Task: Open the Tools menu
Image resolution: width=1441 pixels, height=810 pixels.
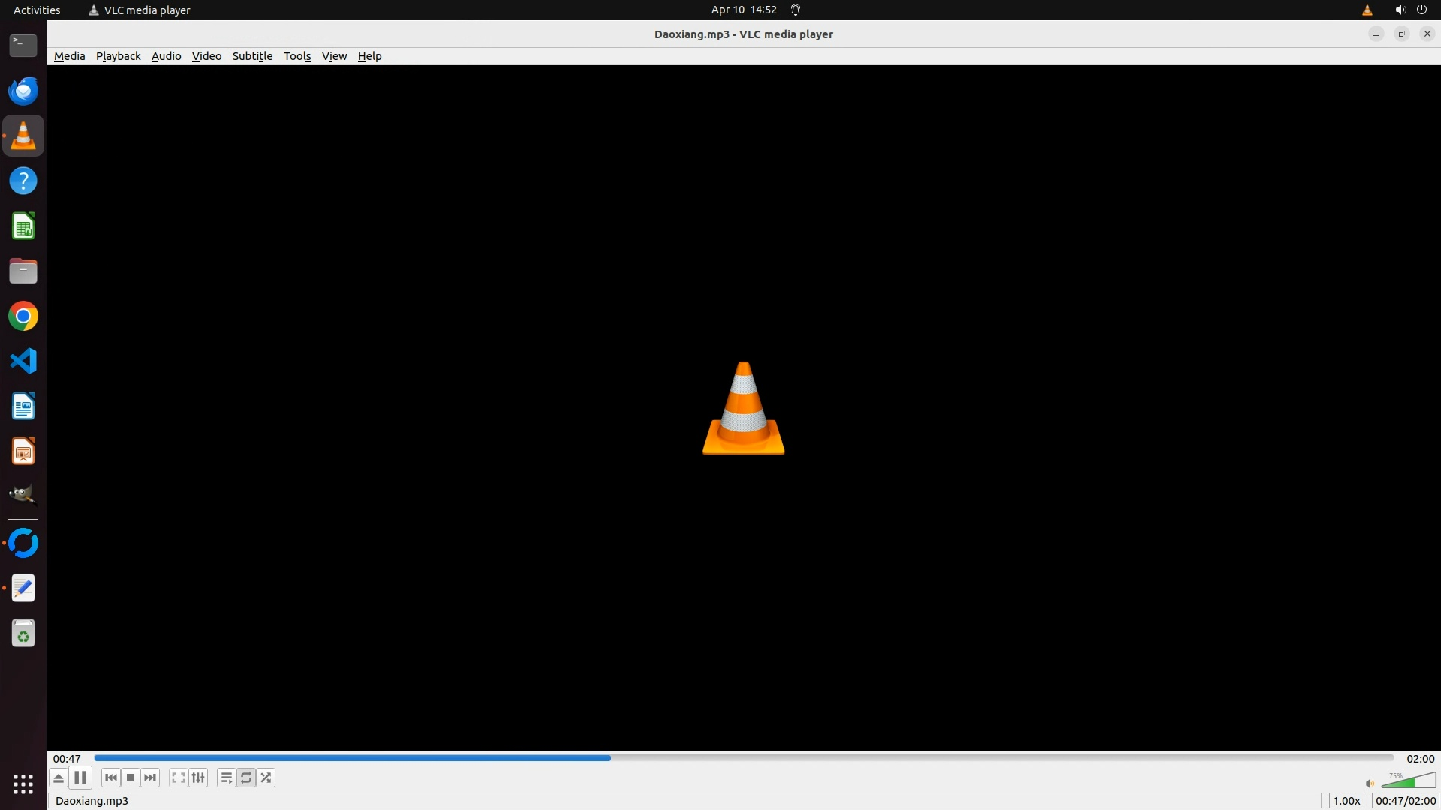Action: pyautogui.click(x=296, y=56)
